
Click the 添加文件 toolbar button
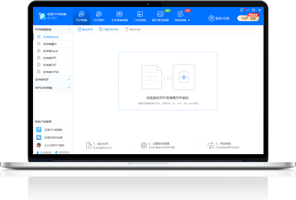pos(85,29)
